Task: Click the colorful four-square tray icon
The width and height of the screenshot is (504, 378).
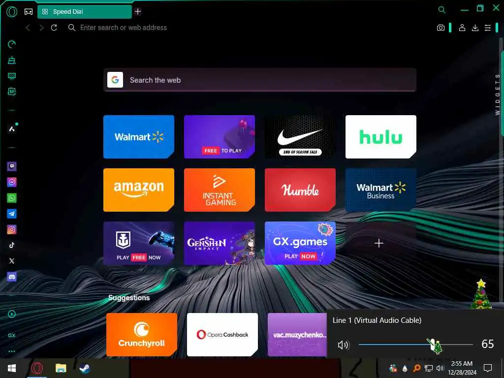Action: [393, 368]
